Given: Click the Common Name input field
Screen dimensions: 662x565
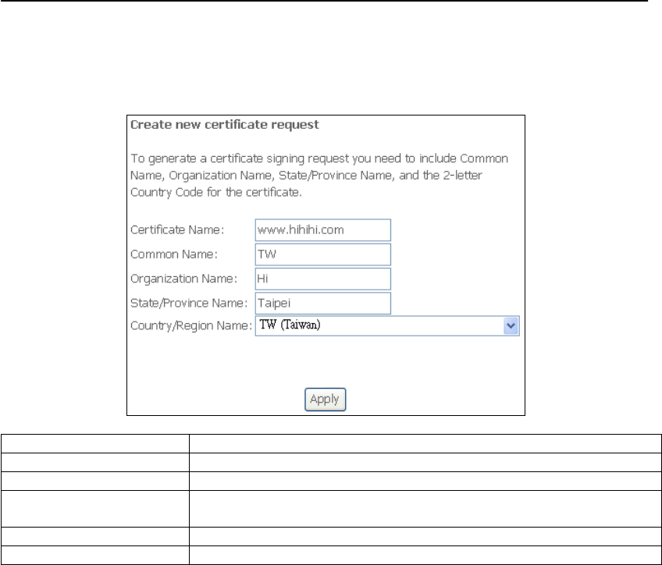Looking at the screenshot, I should point(323,254).
